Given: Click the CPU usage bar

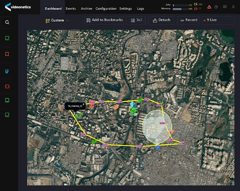Looking at the screenshot, I should [x=182, y=5].
